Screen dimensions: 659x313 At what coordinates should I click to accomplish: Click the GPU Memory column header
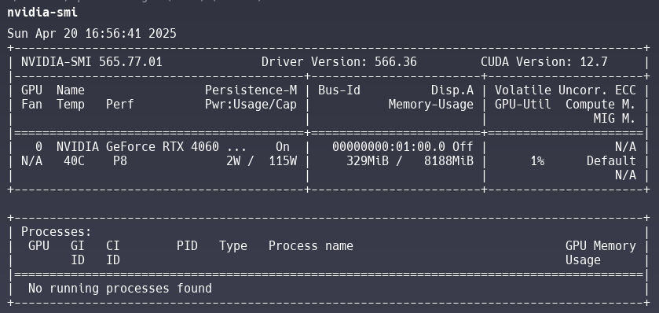(x=601, y=246)
